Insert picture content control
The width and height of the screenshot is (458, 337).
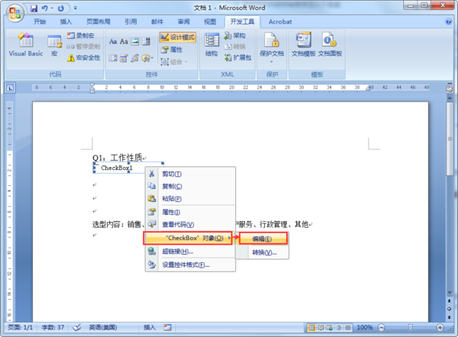click(x=134, y=41)
